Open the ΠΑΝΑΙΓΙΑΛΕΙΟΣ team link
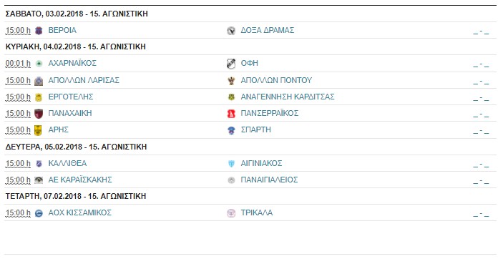 point(269,180)
